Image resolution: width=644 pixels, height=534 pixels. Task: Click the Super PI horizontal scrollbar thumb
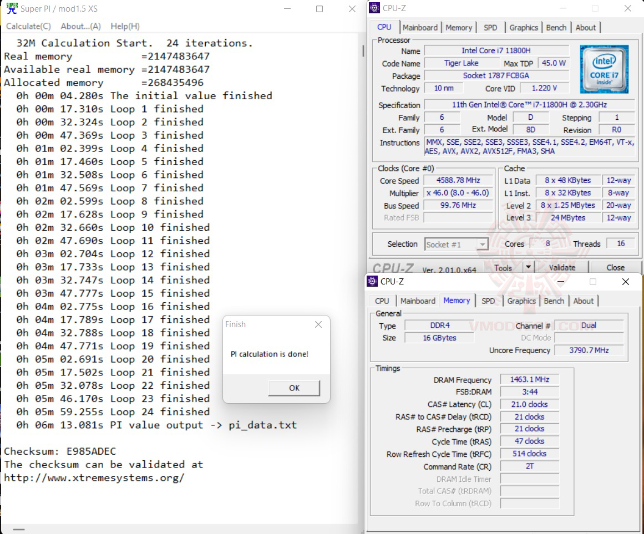point(19,529)
